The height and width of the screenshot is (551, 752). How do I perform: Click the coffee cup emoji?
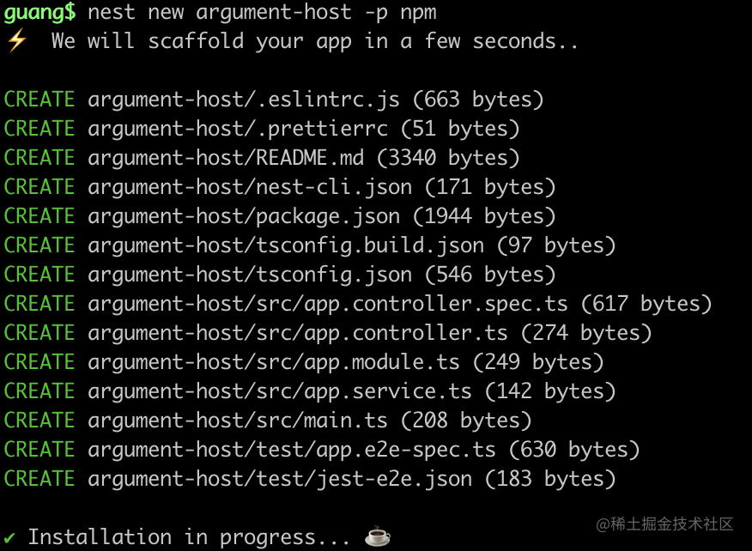pyautogui.click(x=378, y=537)
